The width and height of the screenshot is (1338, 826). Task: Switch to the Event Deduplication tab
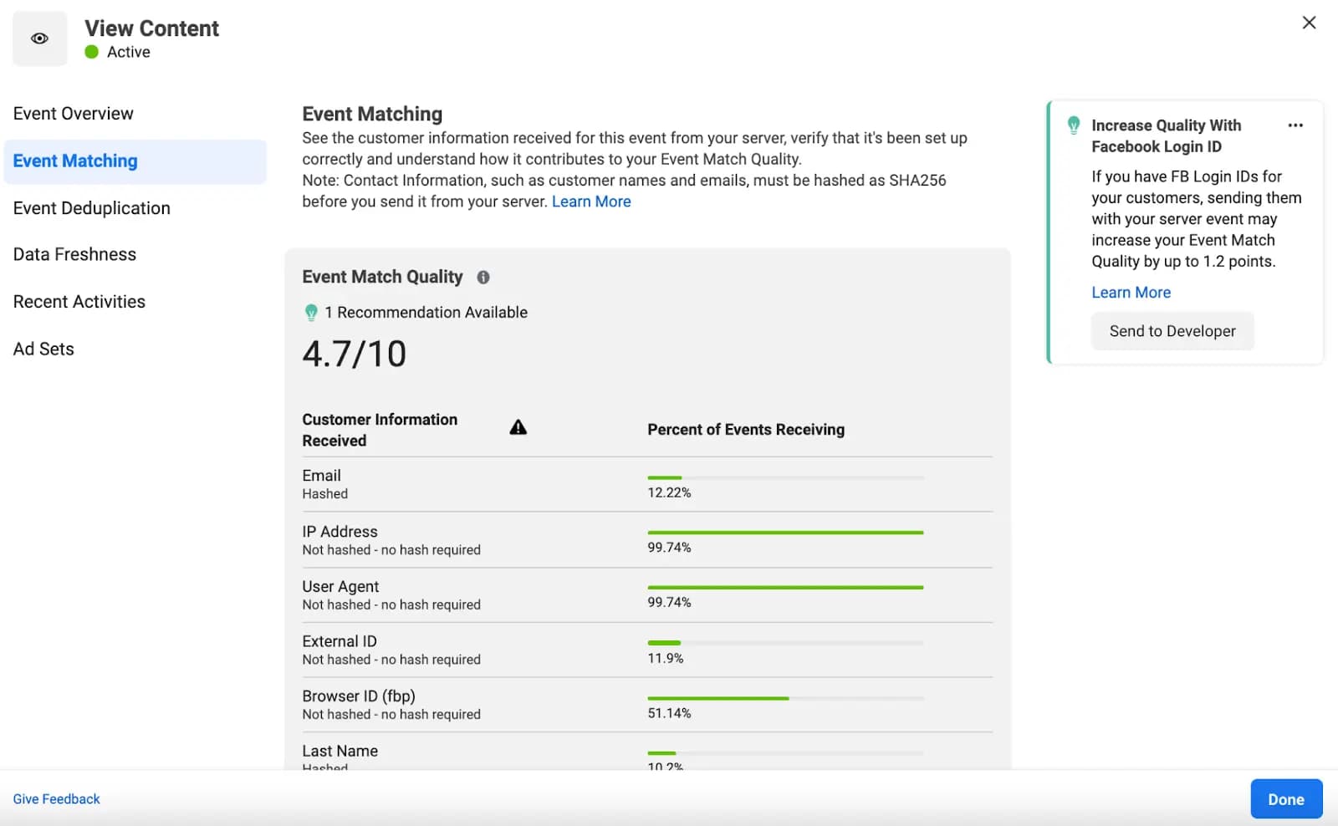pyautogui.click(x=92, y=208)
